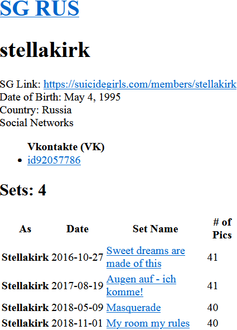Screen dimensions: 237x330
Task: Click the 'Sets: 4' heading
Action: [x=23, y=190]
